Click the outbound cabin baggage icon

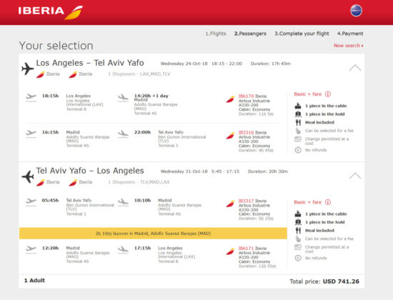(298, 106)
